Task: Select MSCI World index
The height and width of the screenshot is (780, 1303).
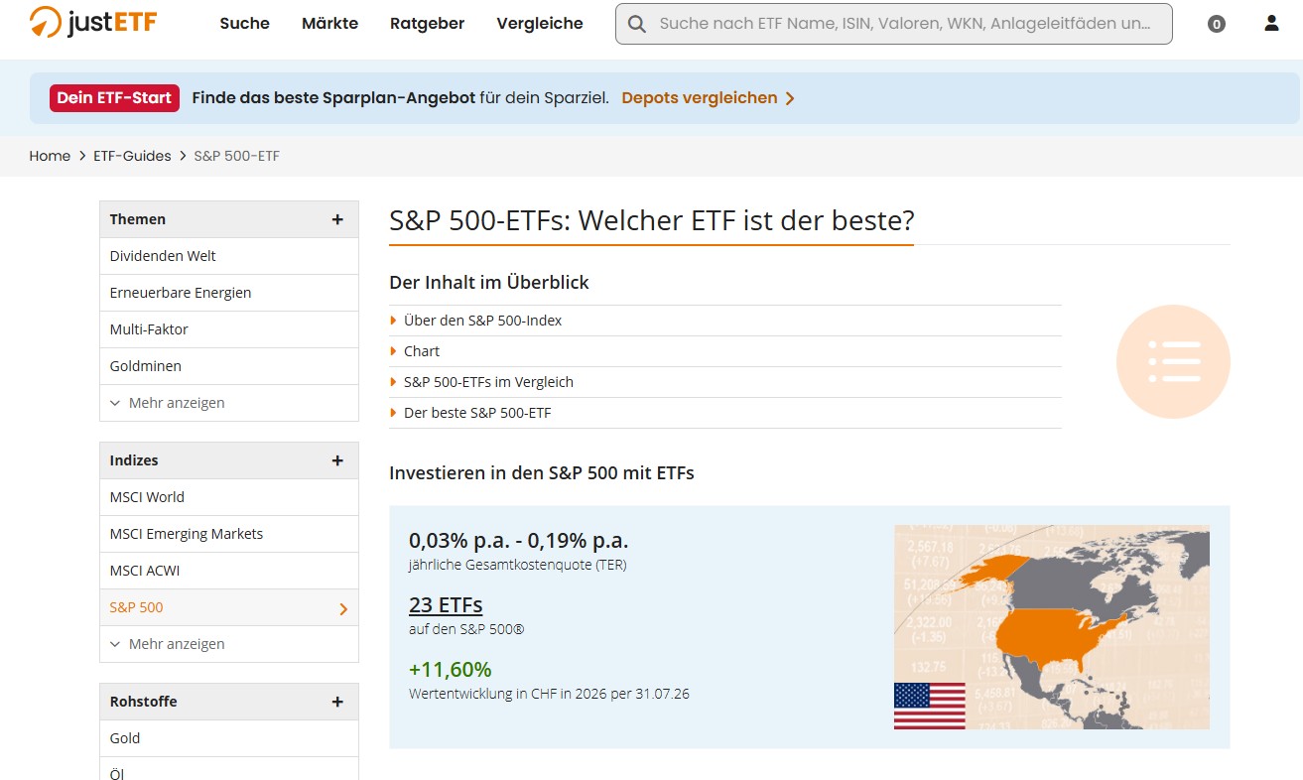Action: coord(229,497)
